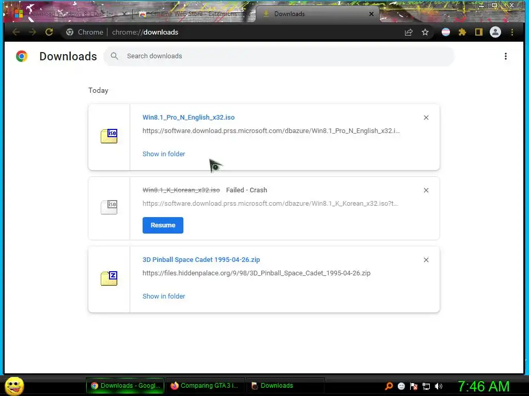
Task: Open the Extensions puzzle-piece menu
Action: (x=462, y=32)
